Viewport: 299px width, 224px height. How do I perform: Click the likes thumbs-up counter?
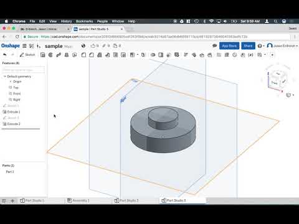pos(95,46)
